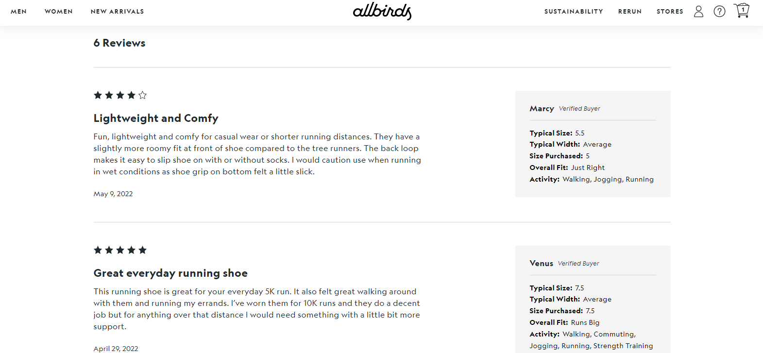
Task: Visit the RERUN section
Action: click(630, 11)
